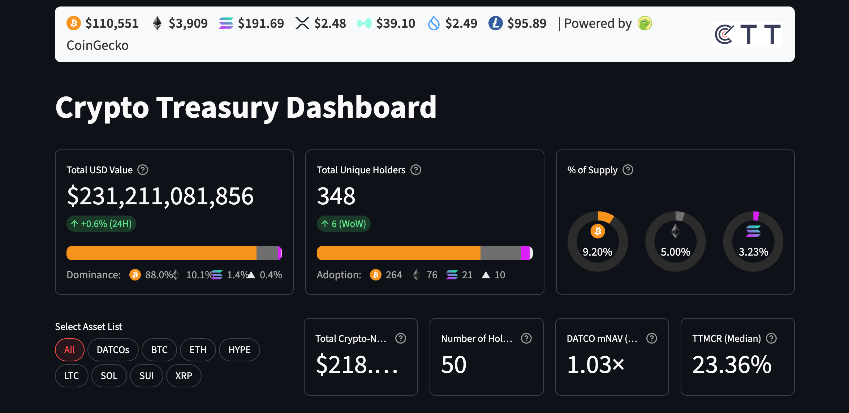Open help icon on DATCO mNAV card
Image resolution: width=849 pixels, height=413 pixels.
click(652, 338)
